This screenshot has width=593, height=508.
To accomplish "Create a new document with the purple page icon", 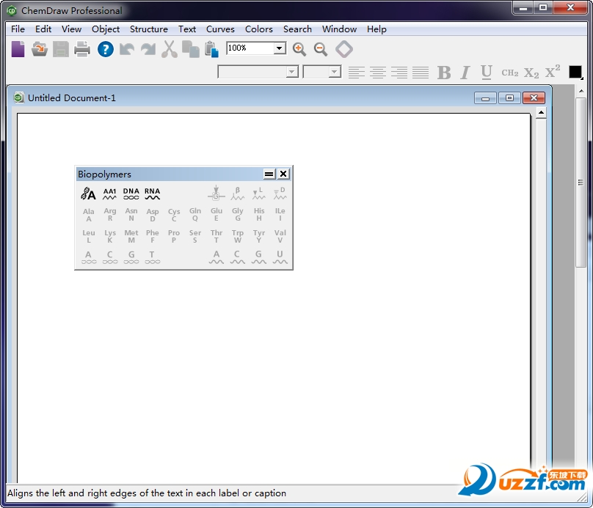I will click(18, 49).
